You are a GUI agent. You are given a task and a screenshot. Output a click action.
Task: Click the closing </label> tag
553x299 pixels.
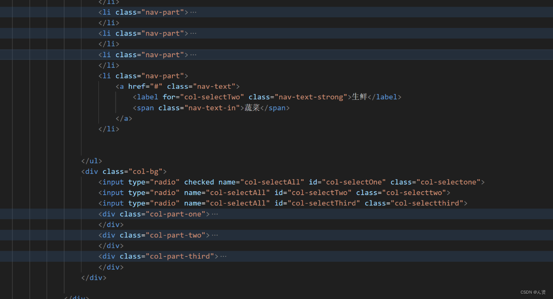point(385,97)
